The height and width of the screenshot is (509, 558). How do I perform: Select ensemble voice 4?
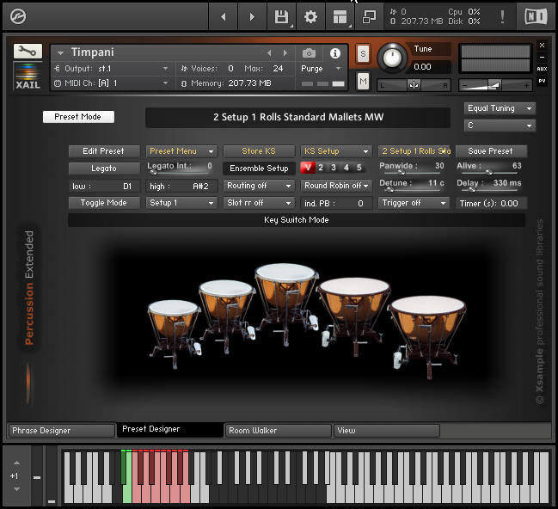click(x=346, y=168)
